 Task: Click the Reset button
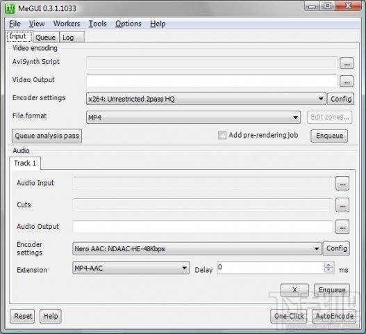point(22,316)
